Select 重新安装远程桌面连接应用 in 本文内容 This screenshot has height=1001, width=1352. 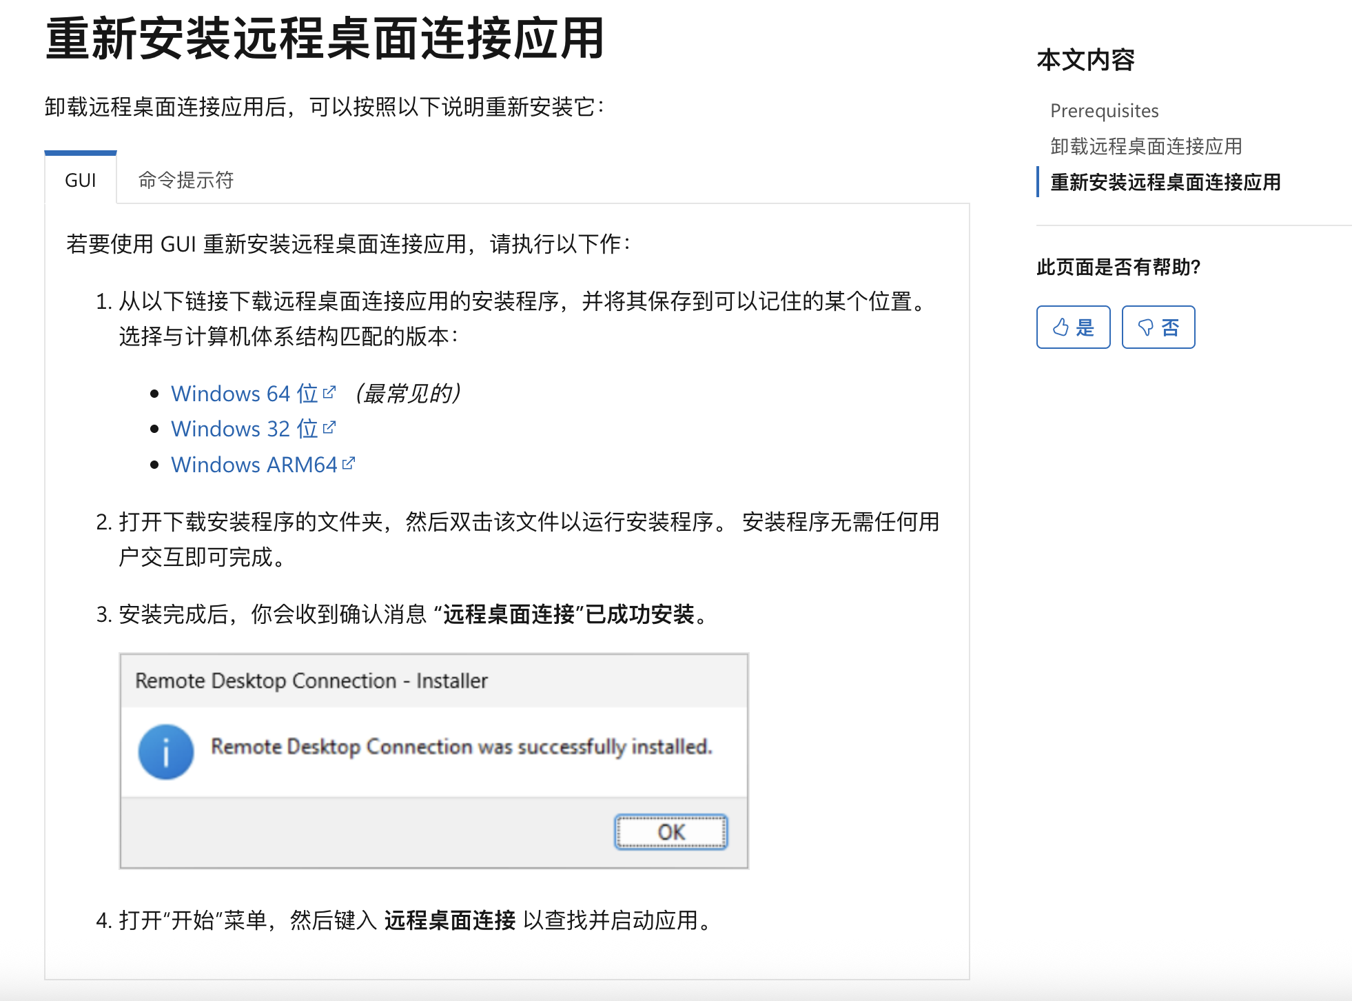[x=1165, y=182]
